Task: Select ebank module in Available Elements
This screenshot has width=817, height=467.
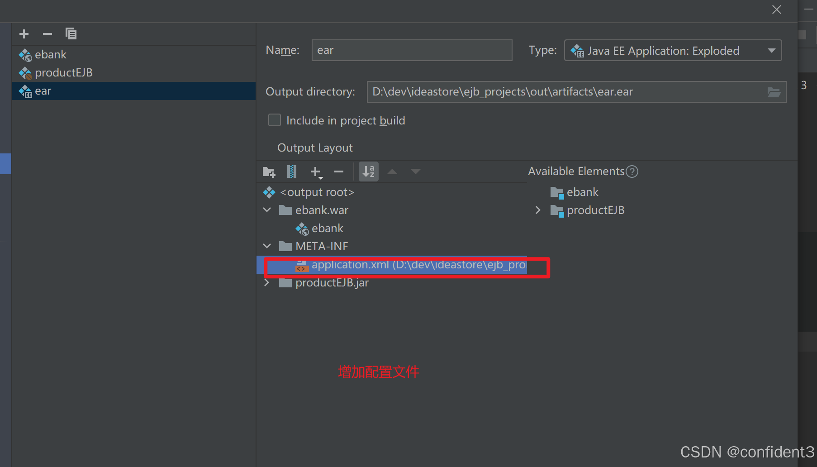Action: click(575, 192)
